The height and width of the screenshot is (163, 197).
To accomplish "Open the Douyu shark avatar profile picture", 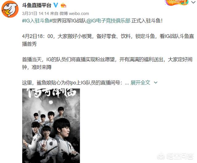I will (10, 9).
